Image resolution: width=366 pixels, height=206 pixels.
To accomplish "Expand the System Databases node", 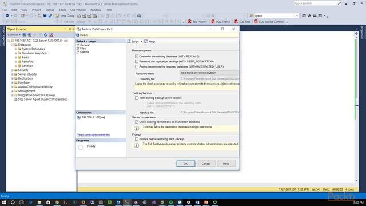I will click(16, 49).
